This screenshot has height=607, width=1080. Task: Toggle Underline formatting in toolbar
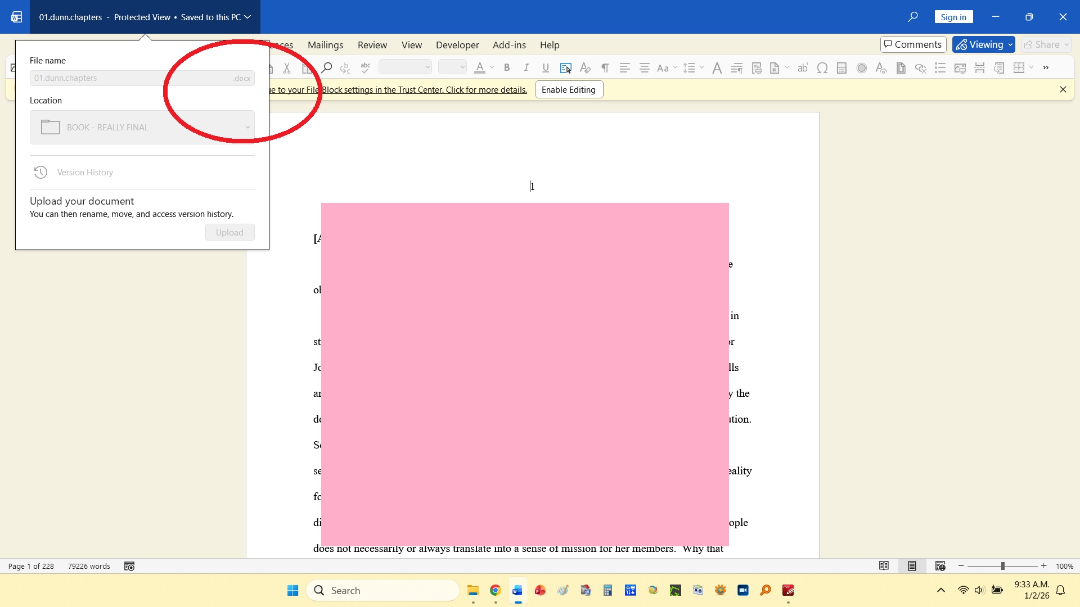[x=545, y=68]
